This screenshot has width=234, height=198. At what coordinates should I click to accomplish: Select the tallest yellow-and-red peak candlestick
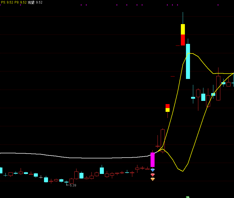(183, 35)
